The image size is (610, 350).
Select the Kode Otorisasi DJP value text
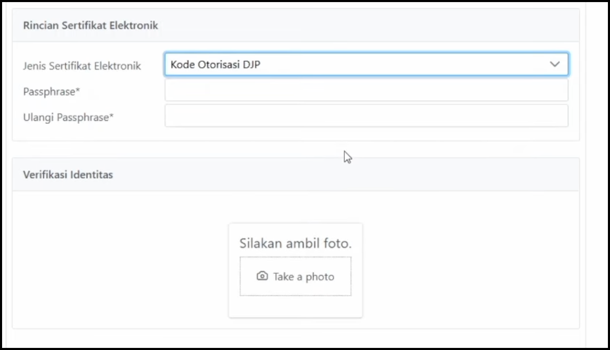pos(216,65)
